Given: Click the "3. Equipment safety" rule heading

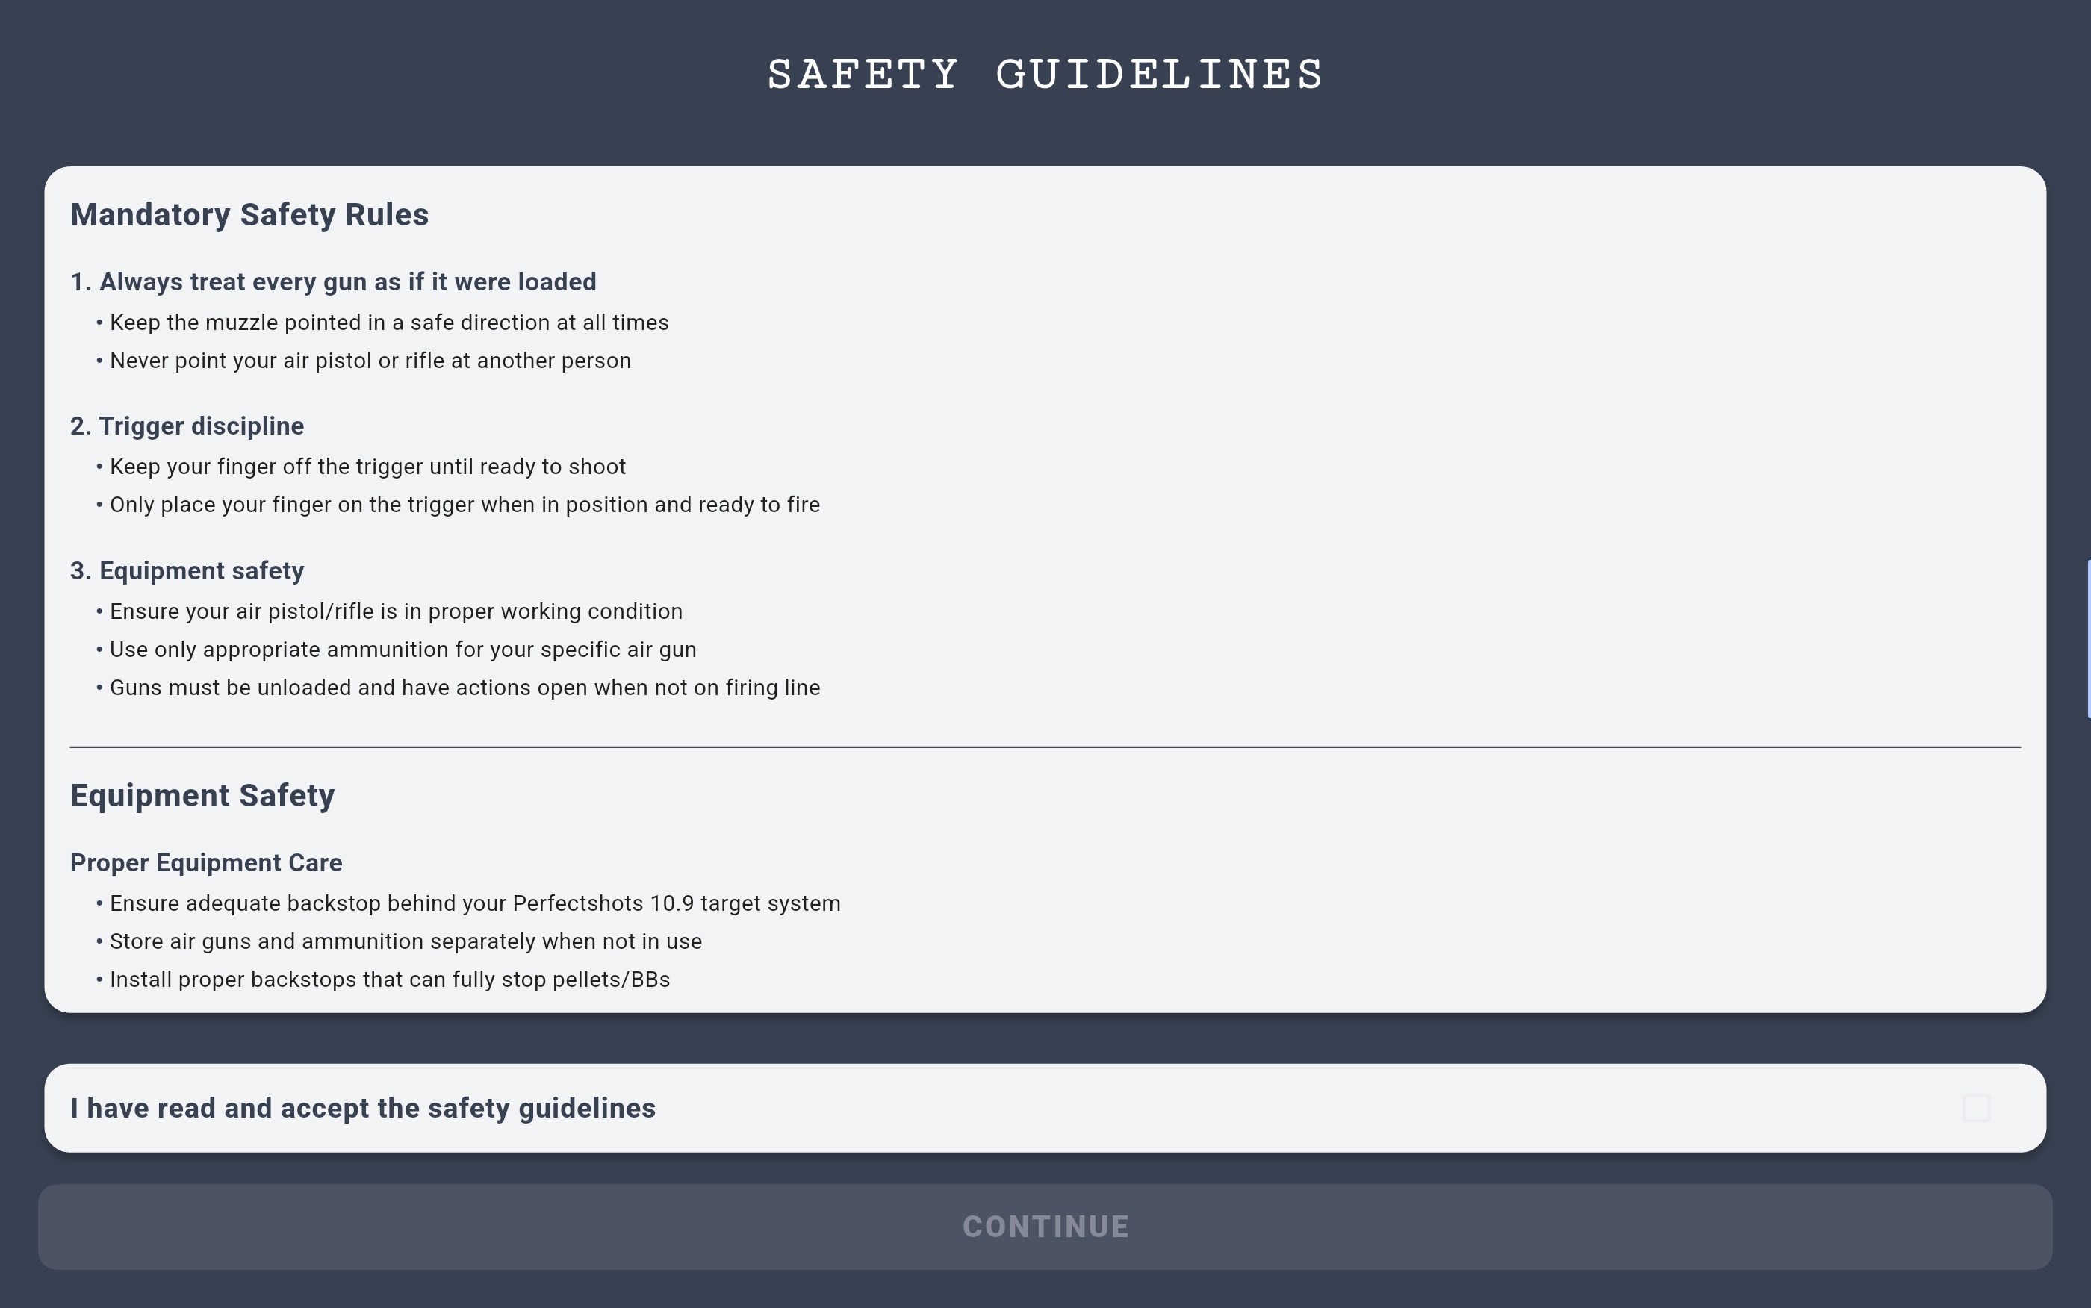Looking at the screenshot, I should [187, 571].
